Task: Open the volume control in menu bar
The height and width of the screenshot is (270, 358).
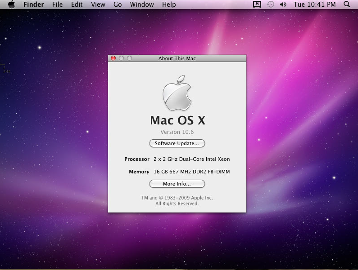Action: coord(283,4)
